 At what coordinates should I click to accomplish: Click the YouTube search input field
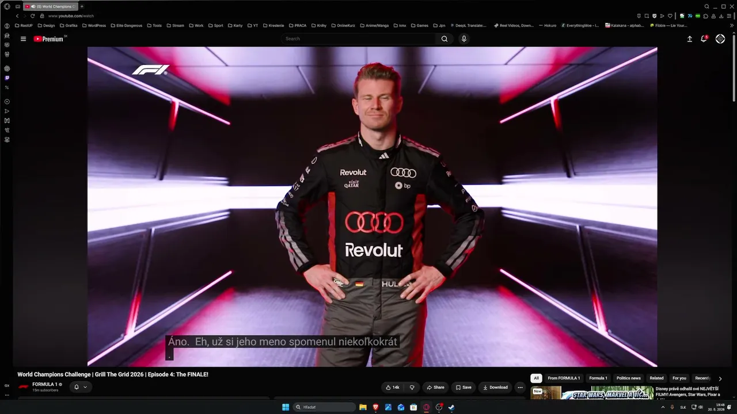click(x=360, y=39)
